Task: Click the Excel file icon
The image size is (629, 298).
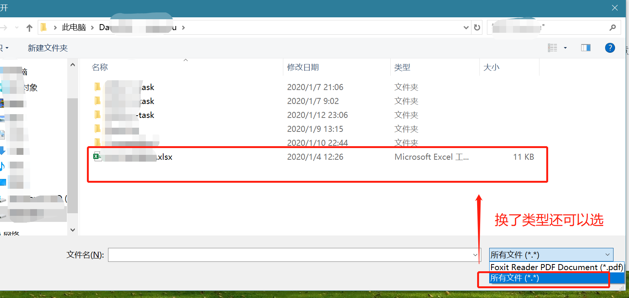Action: point(97,157)
